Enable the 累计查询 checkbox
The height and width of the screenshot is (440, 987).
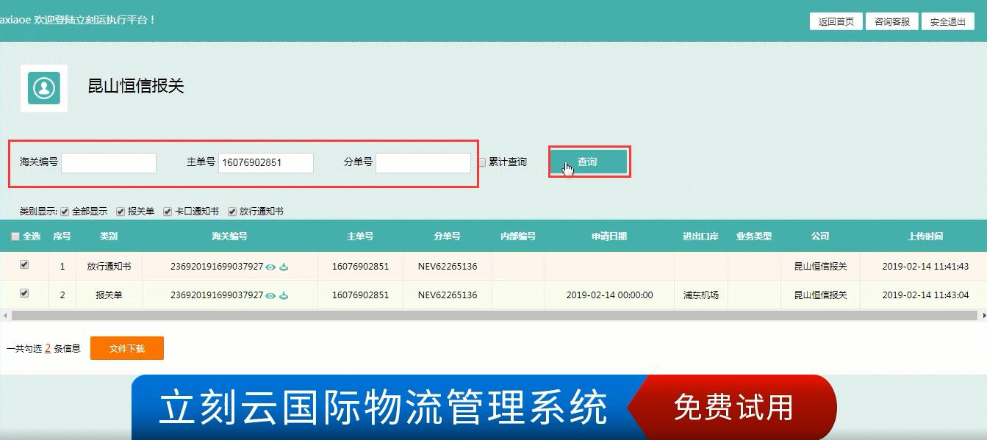coord(482,162)
